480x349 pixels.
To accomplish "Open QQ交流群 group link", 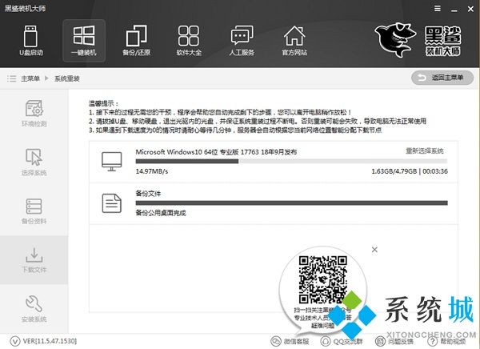I will [x=342, y=341].
